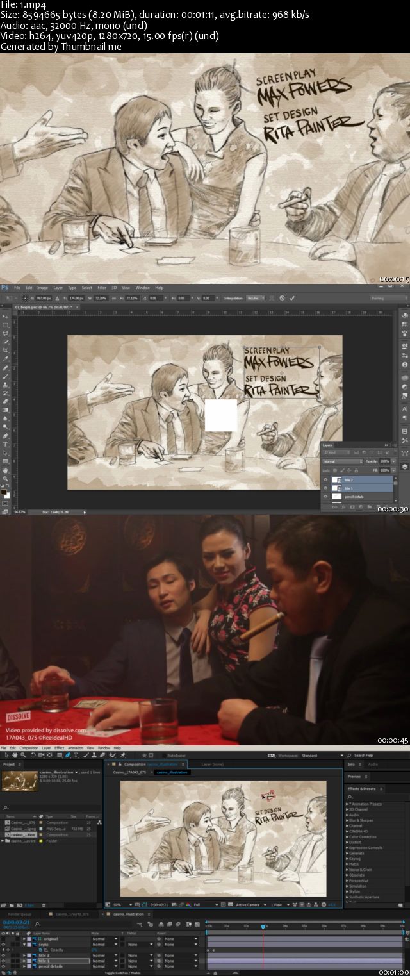This screenshot has height=976, width=410.
Task: Open the Composition Mini-Flowchart in timeline
Action: coord(140,924)
